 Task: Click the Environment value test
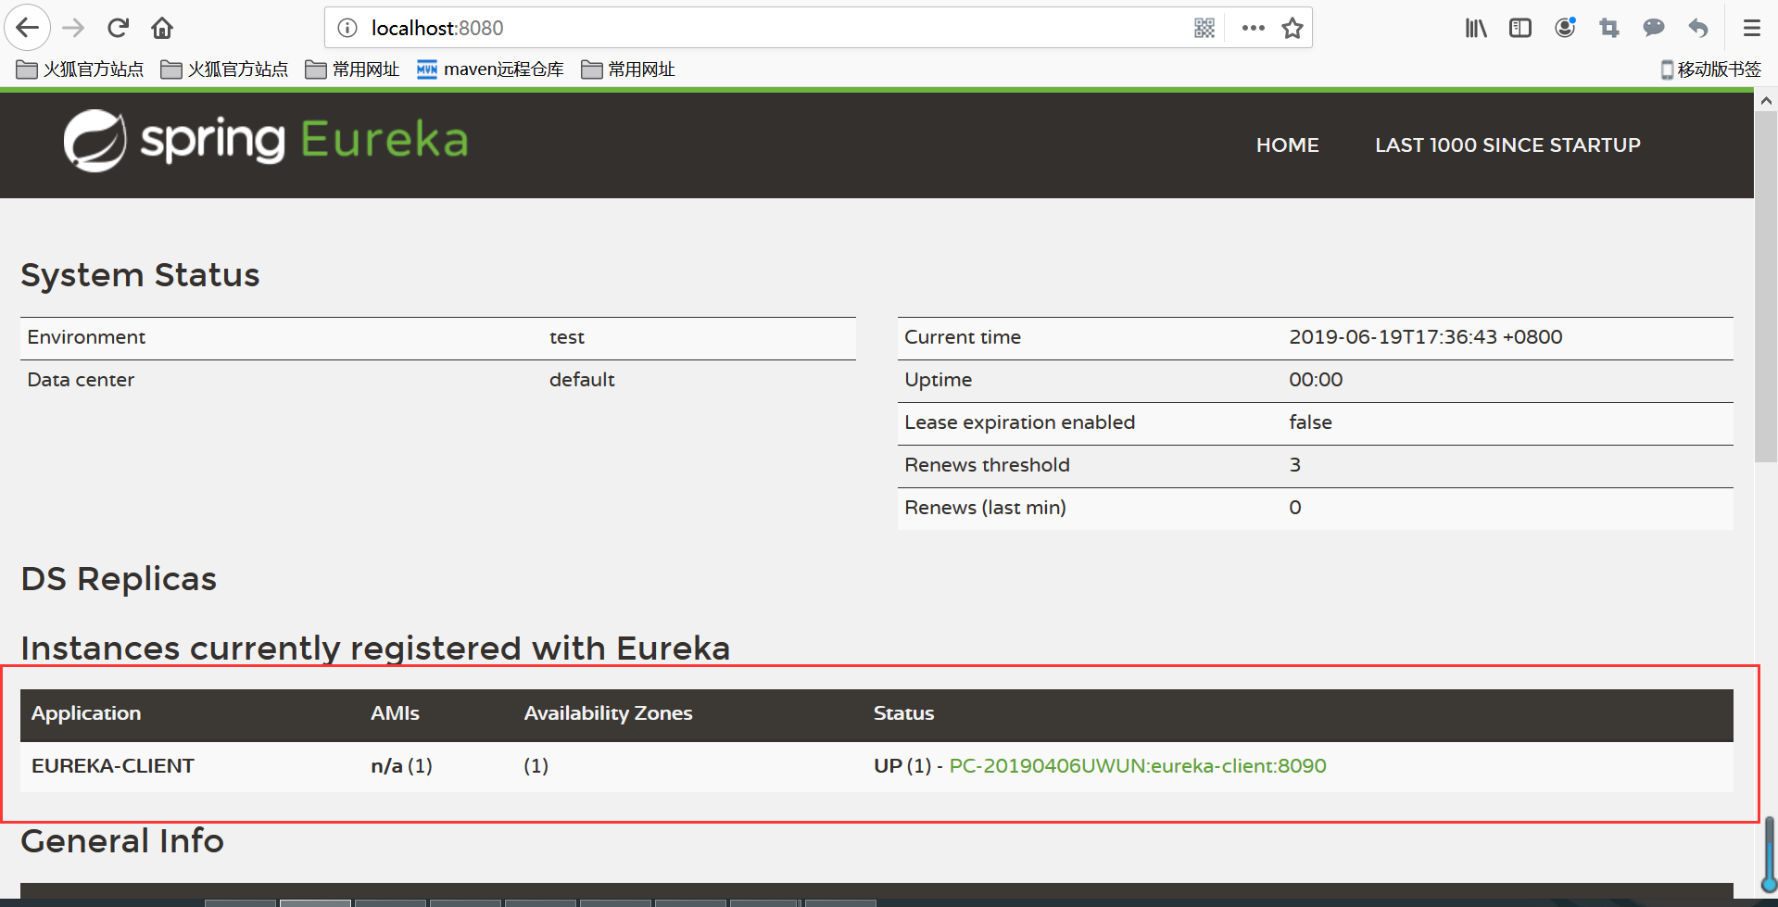(x=567, y=337)
